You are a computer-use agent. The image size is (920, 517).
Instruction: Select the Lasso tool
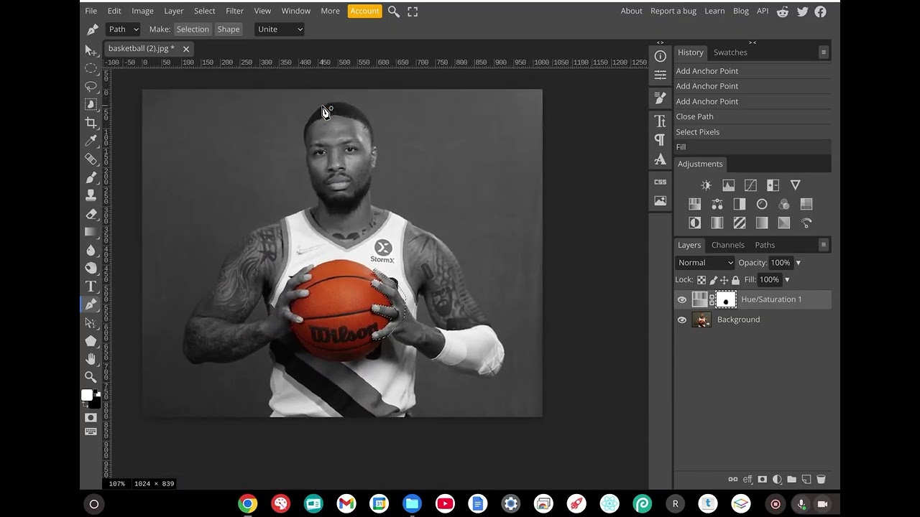(x=91, y=87)
